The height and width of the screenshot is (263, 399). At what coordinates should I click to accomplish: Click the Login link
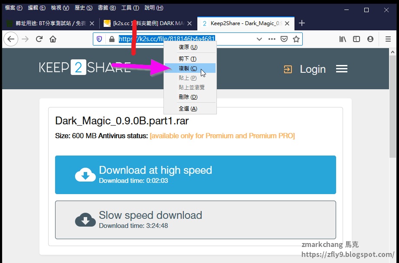tap(313, 69)
